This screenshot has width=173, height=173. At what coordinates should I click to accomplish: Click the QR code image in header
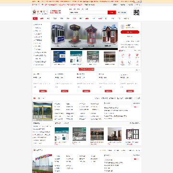coord(136,12)
